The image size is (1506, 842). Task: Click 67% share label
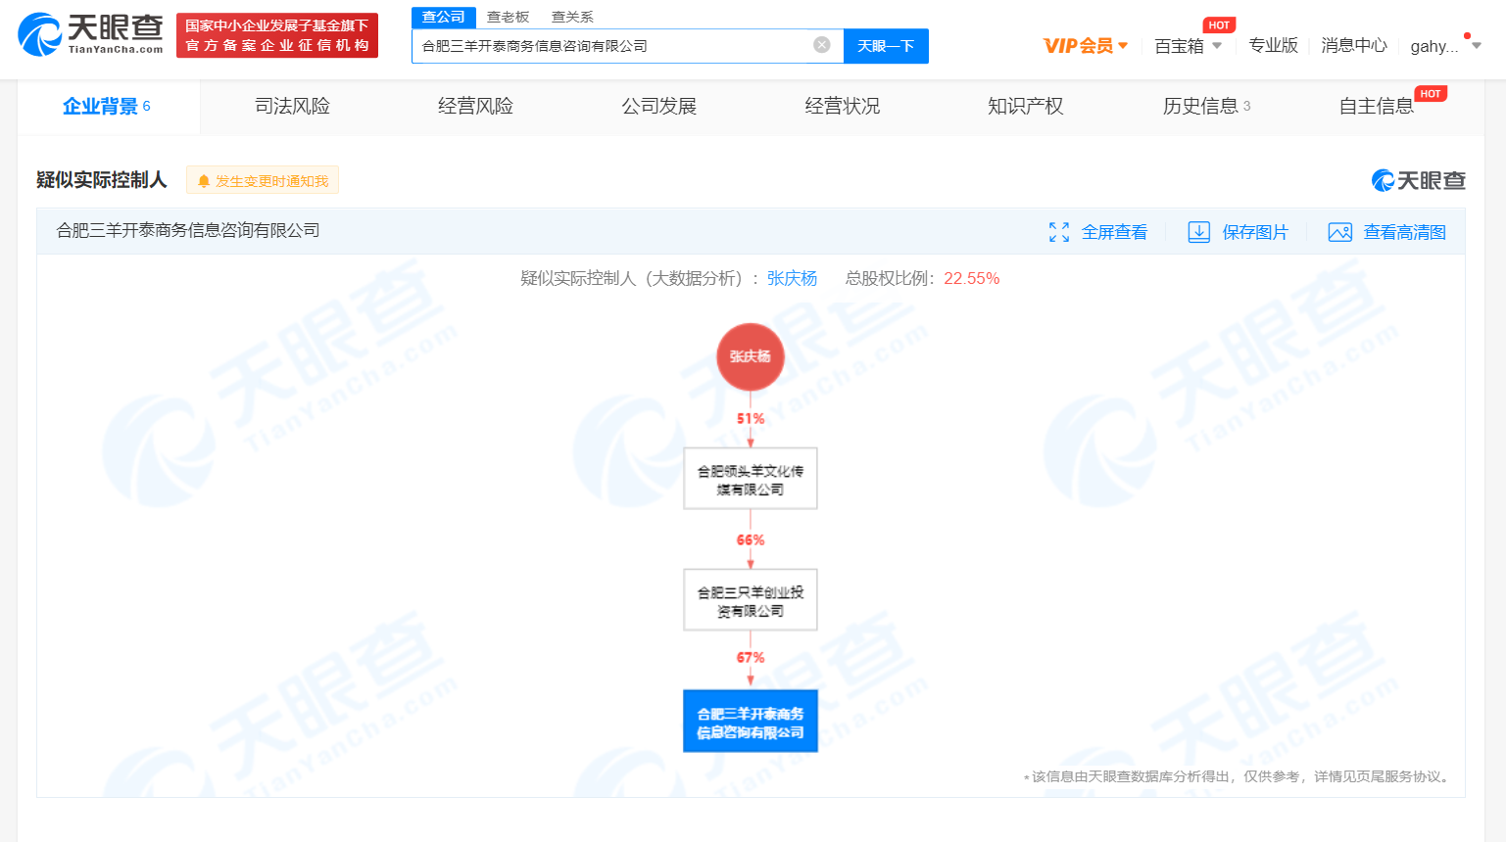(751, 657)
